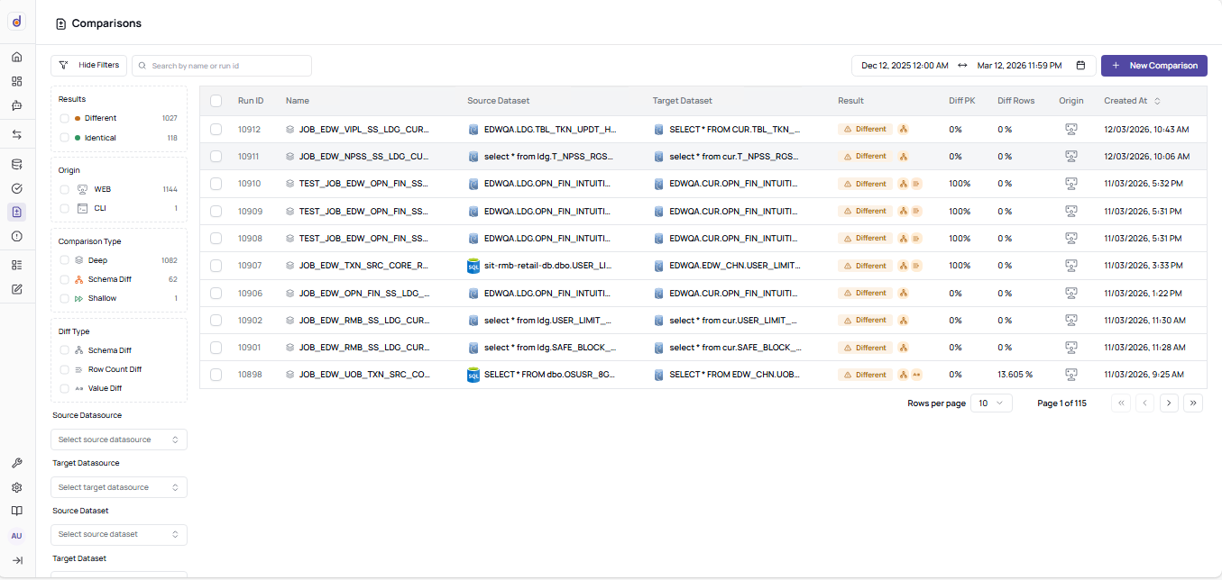Open run 10898 via its Run ID link
Screen dimensions: 1222x580
(251, 374)
